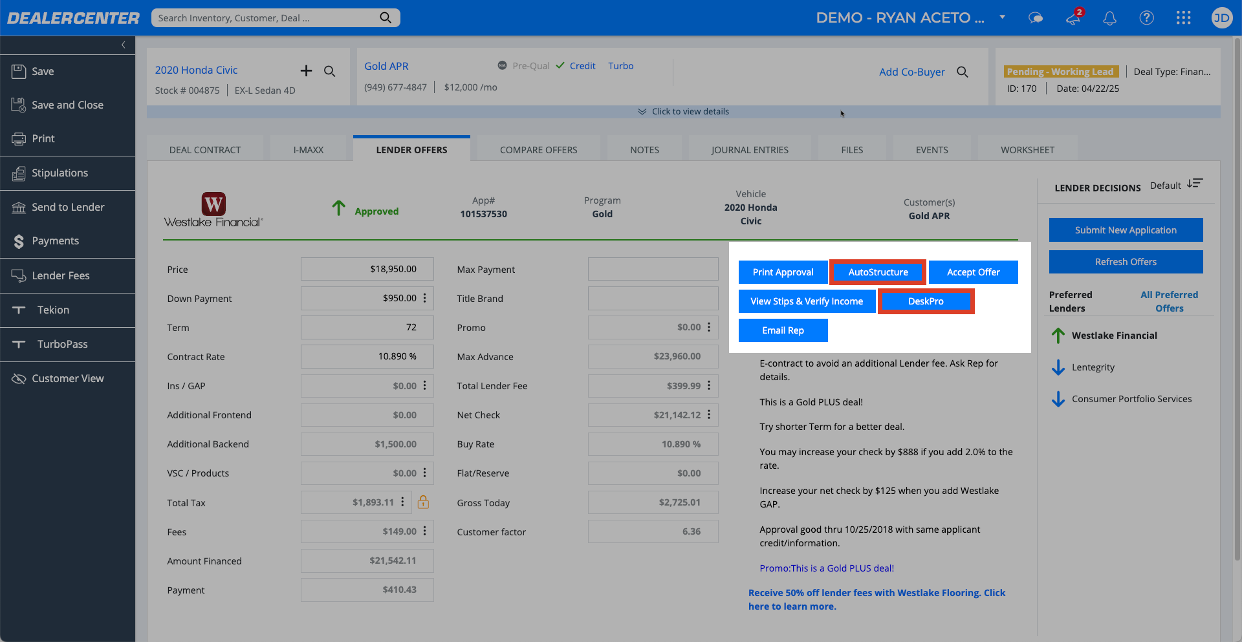Open the 2020 Honda Civic vehicle link

click(x=196, y=70)
